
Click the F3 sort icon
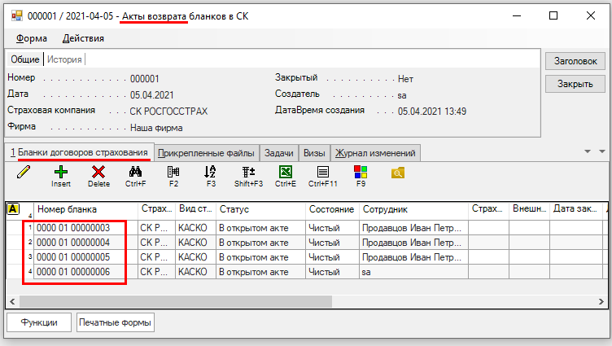click(211, 173)
